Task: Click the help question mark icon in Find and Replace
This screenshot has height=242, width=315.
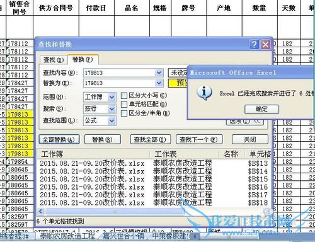Action: (x=254, y=45)
